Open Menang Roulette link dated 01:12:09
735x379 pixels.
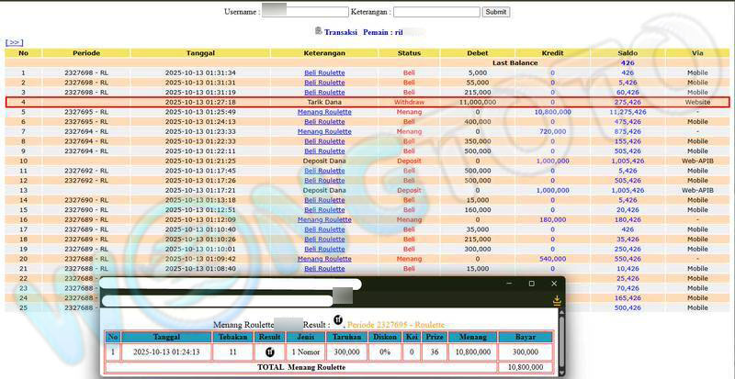(324, 220)
